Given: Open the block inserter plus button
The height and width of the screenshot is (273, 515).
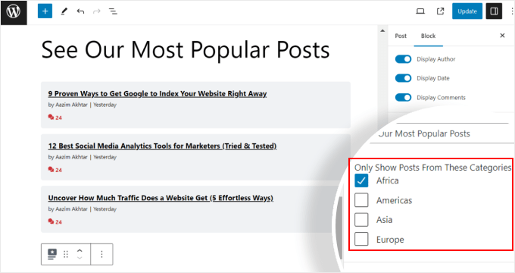Looking at the screenshot, I should pyautogui.click(x=45, y=11).
